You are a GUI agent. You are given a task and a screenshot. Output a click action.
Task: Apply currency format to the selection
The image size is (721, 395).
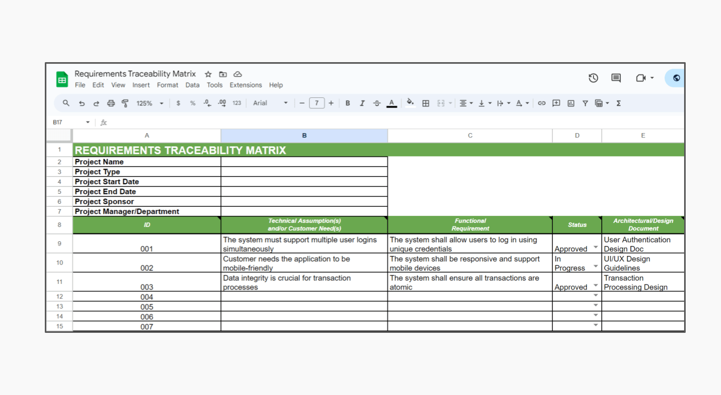coord(178,103)
